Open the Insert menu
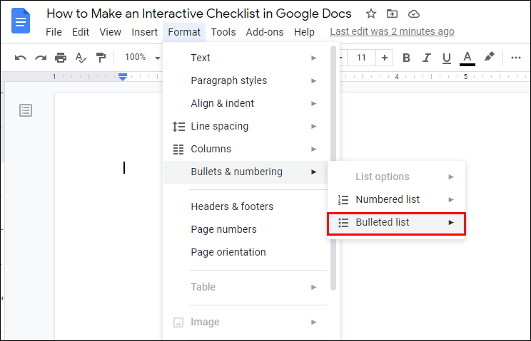The height and width of the screenshot is (341, 531). [145, 32]
